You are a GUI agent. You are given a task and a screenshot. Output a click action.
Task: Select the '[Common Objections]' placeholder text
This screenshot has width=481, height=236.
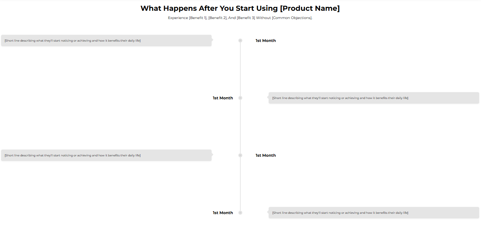point(292,18)
